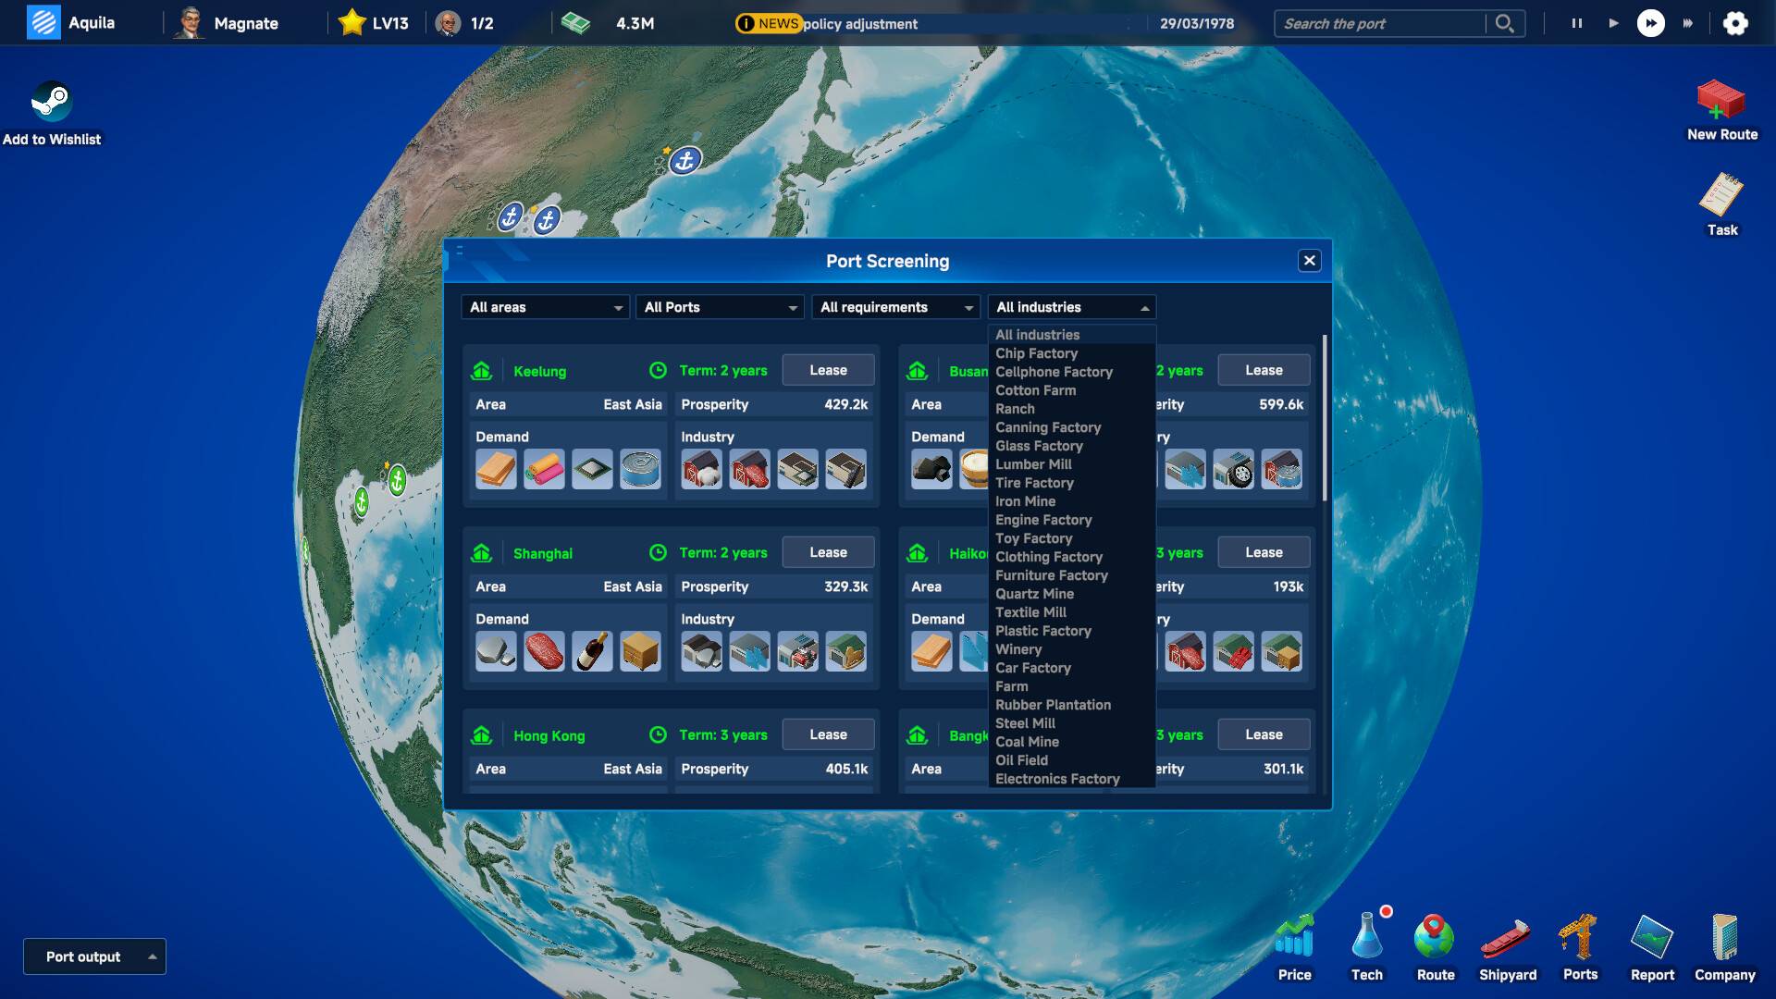1776x999 pixels.
Task: Lease the Hong Kong port
Action: coord(828,734)
